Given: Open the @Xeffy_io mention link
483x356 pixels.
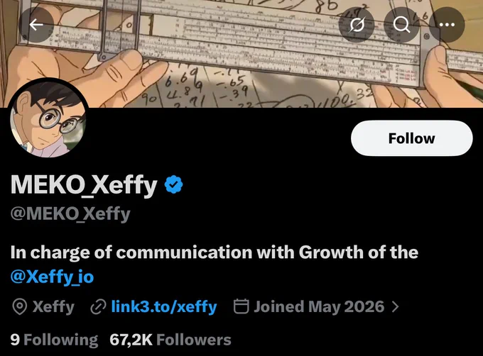Looking at the screenshot, I should [52, 277].
